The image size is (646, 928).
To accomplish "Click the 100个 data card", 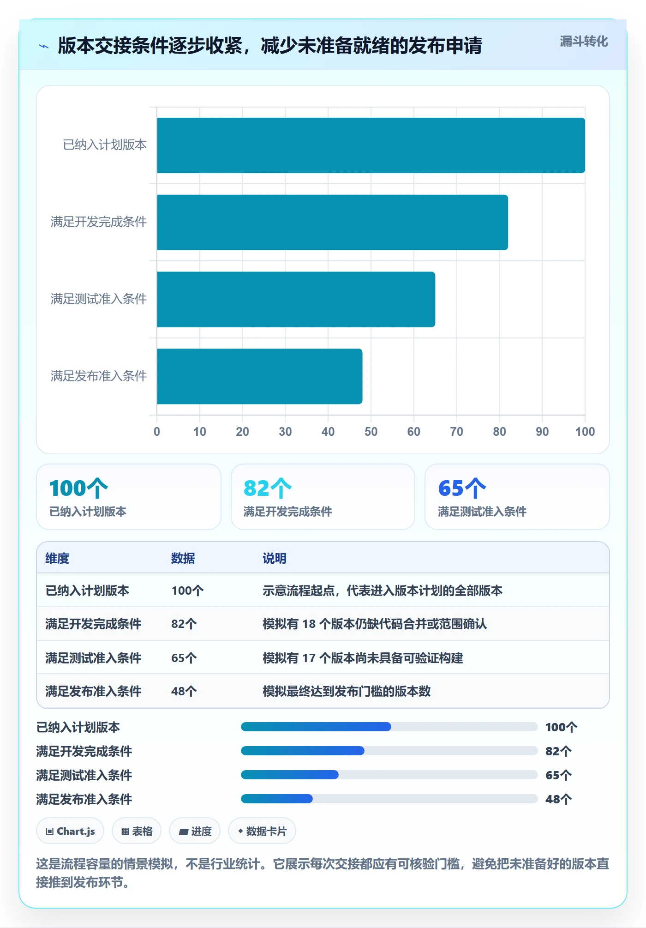I will click(x=129, y=497).
